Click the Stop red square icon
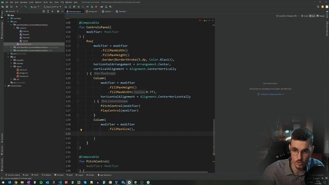The image size is (329, 185). coord(96,7)
